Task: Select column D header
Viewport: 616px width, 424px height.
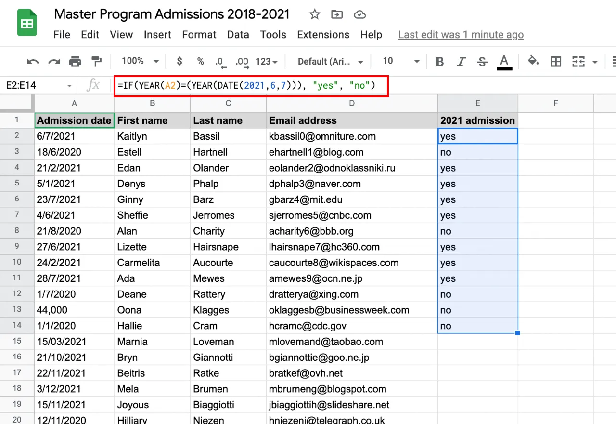Action: (x=352, y=103)
